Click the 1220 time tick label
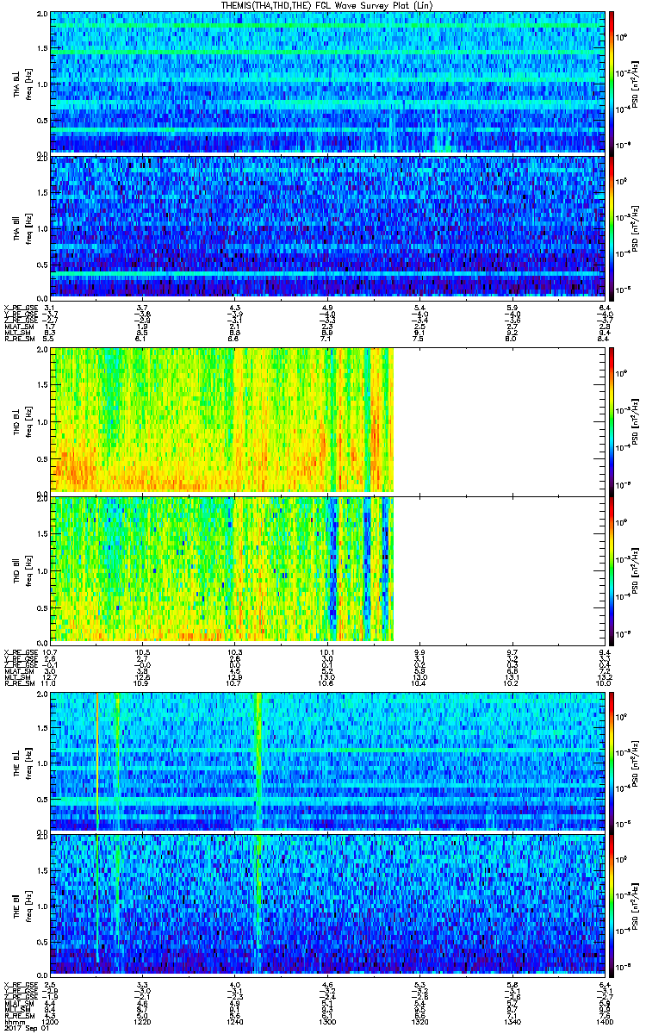This screenshot has height=1034, width=646. coord(142,1021)
